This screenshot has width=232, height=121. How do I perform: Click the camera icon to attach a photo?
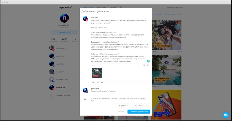[93, 82]
